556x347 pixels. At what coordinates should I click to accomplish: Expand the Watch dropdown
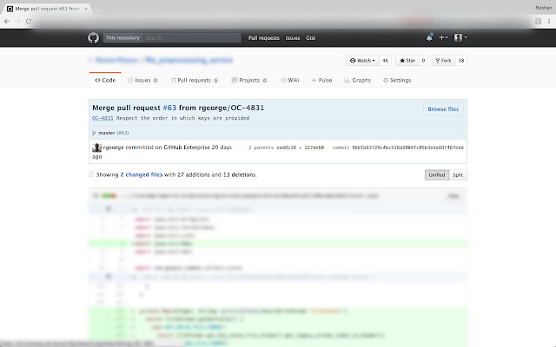click(363, 61)
